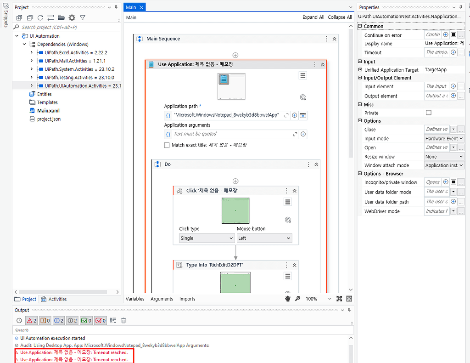Screen dimensions: 470x363
Task: Filter the project tree
Action: click(x=83, y=17)
